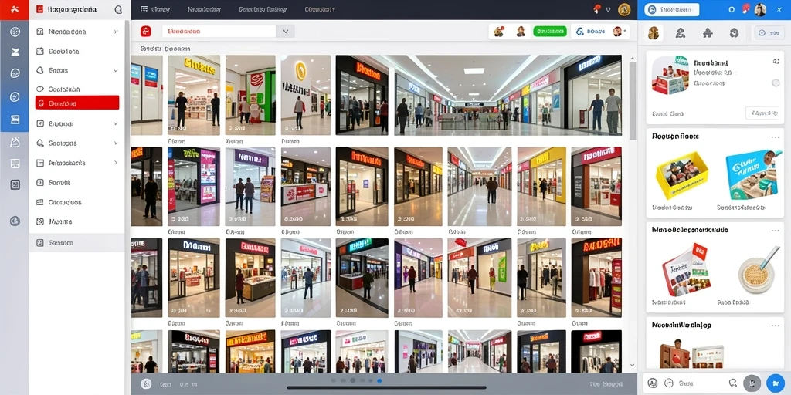
Task: Open the three-dot menu on the bottom right-panel card
Action: 775,326
